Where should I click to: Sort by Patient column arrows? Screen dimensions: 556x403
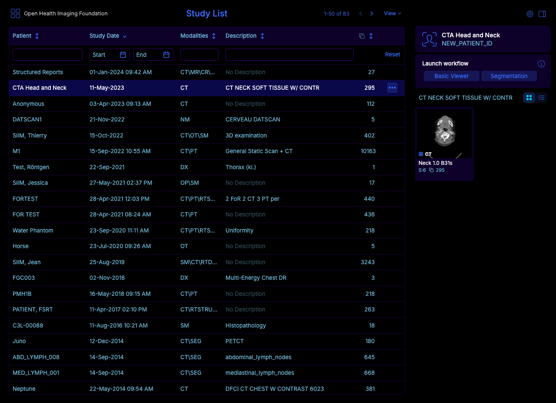click(37, 36)
